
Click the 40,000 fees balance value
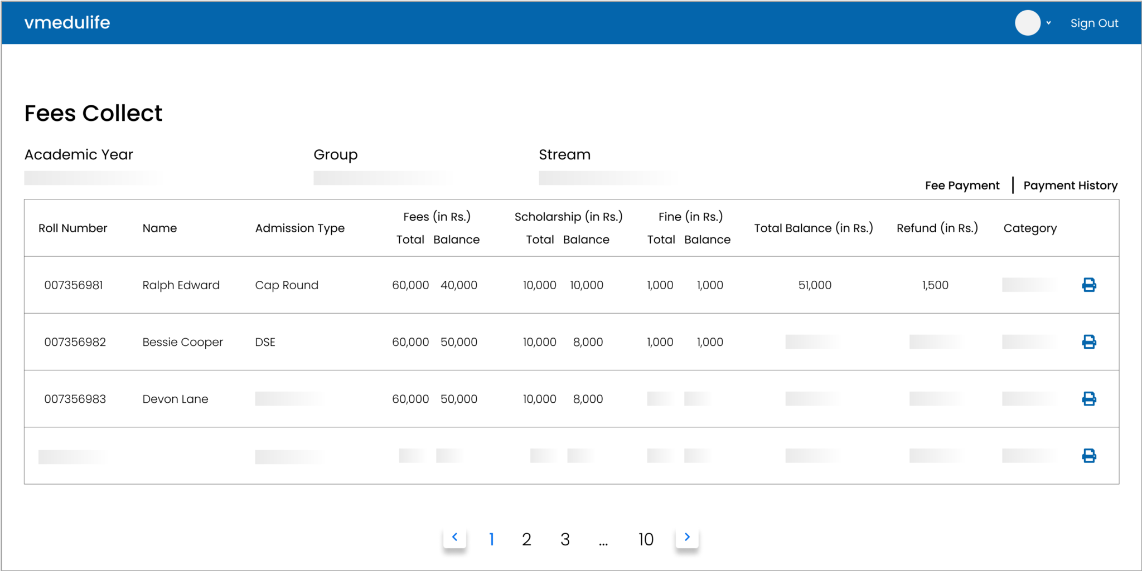click(459, 285)
